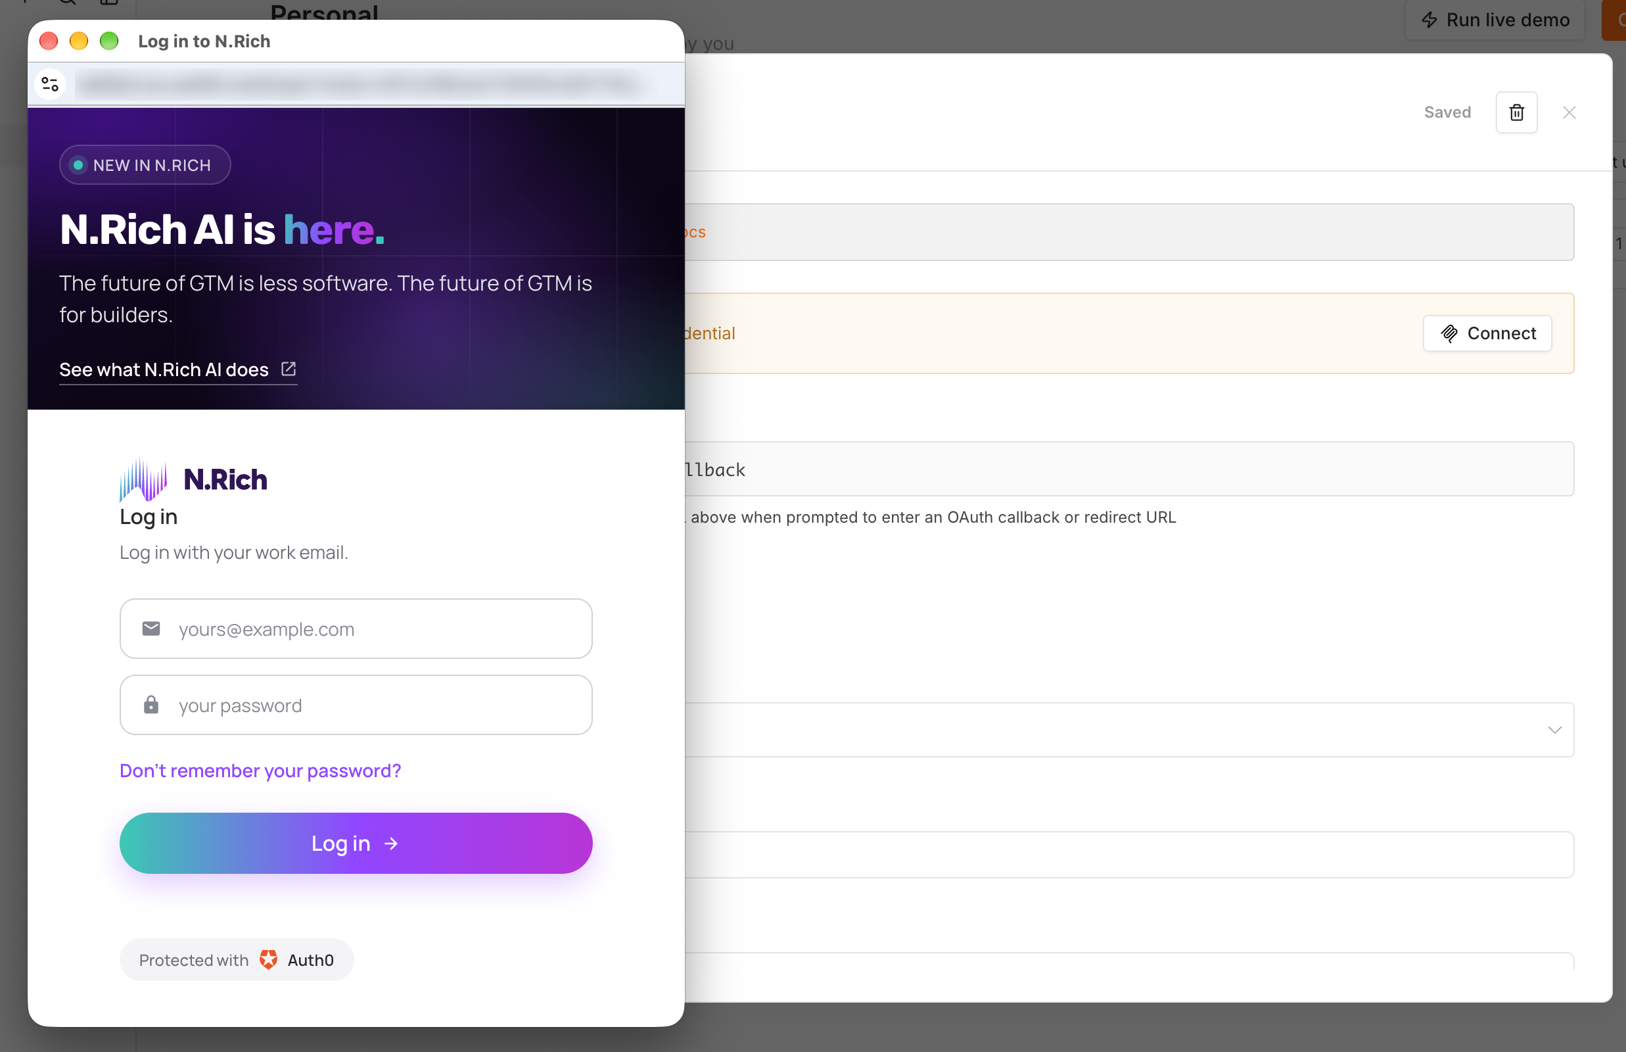Click the N.Rich logo in login form
Viewport: 1626px width, 1052px height.
coord(193,479)
